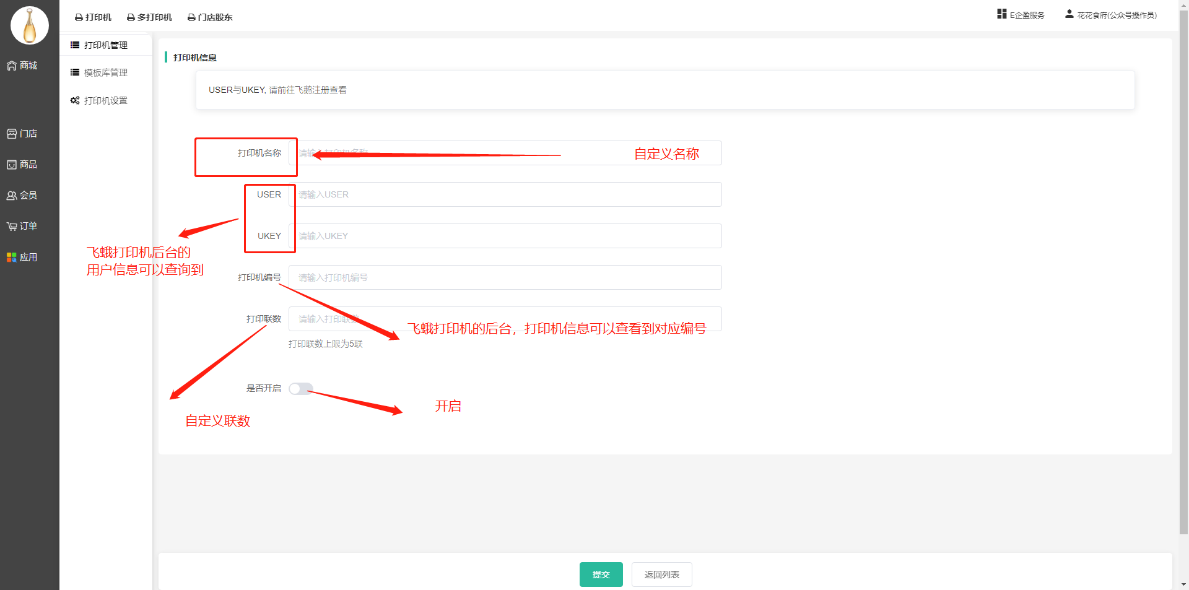Viewport: 1189px width, 590px height.
Task: Select 模板库管理 in the submenu
Action: tap(105, 73)
